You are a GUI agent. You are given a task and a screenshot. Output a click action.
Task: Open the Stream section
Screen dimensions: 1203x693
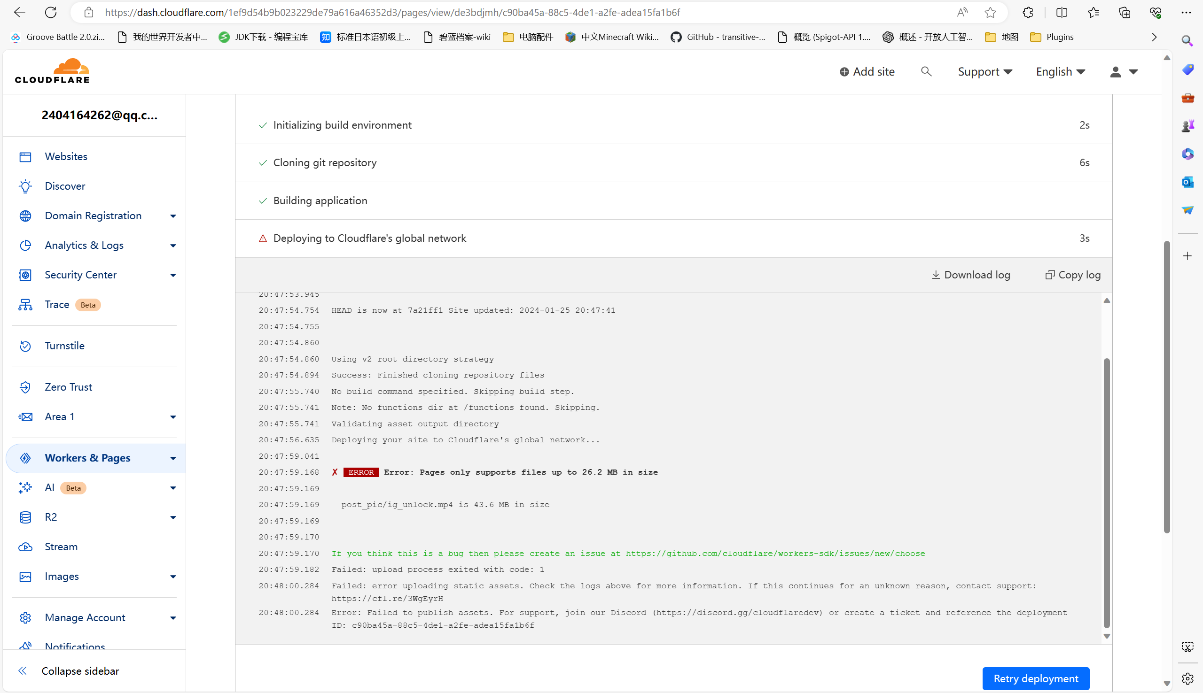pyautogui.click(x=61, y=547)
